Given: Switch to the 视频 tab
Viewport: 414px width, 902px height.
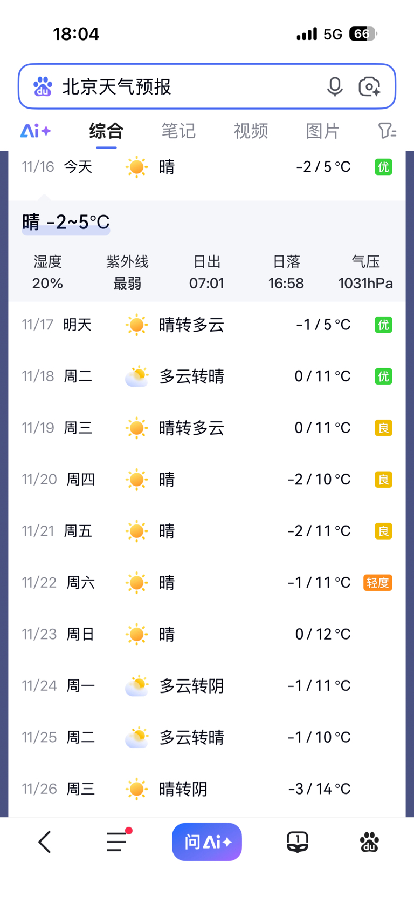Looking at the screenshot, I should (x=251, y=131).
